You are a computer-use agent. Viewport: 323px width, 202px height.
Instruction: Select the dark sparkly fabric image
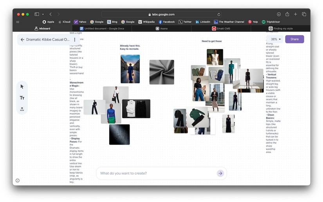pos(119,135)
